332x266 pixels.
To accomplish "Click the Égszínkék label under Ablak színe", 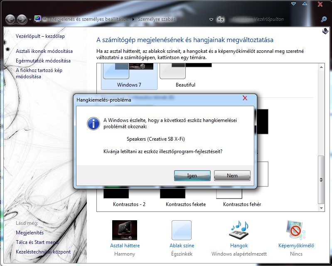I will pos(182,254).
